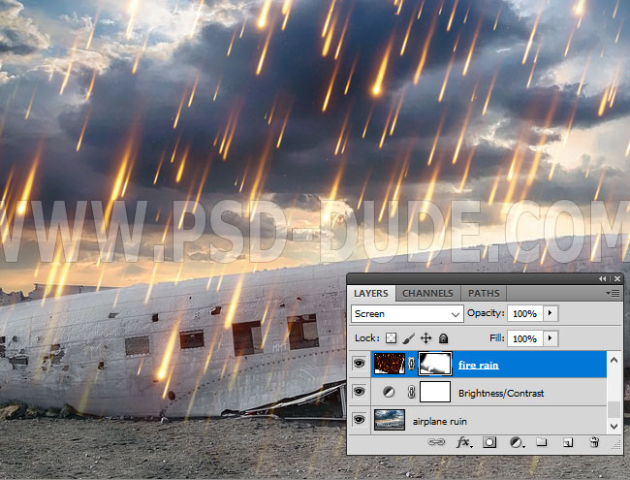Lock image pixels with brush icon
The width and height of the screenshot is (630, 480).
[x=408, y=338]
